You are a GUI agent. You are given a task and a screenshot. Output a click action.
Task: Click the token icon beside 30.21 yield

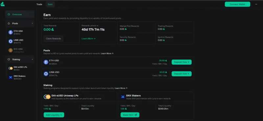(166, 72)
